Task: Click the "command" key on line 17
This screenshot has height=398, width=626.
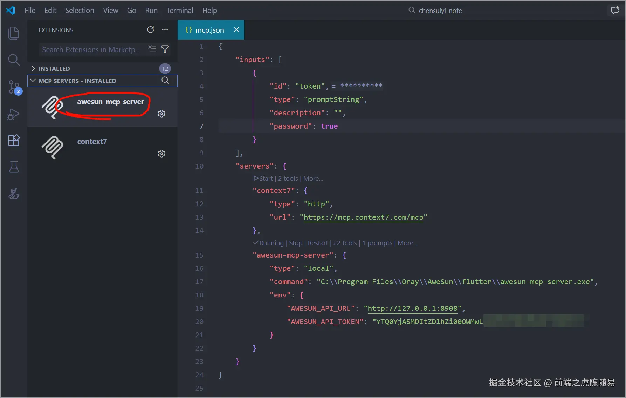Action: click(x=289, y=282)
